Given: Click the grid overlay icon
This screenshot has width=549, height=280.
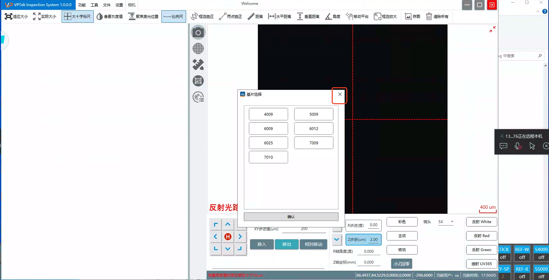Looking at the screenshot, I should [x=198, y=49].
